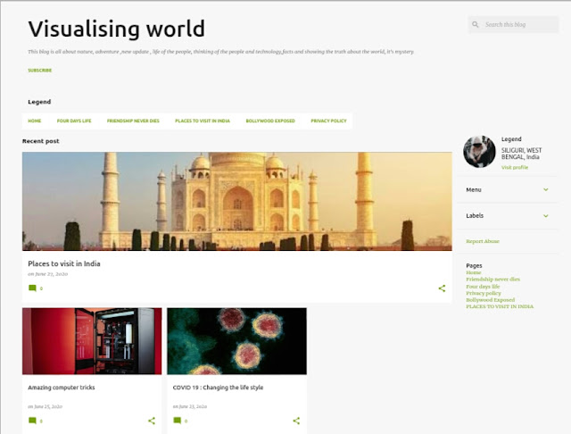Open the coronavirus image thumbnail
Viewport: 571px width, 434px height.
236,341
